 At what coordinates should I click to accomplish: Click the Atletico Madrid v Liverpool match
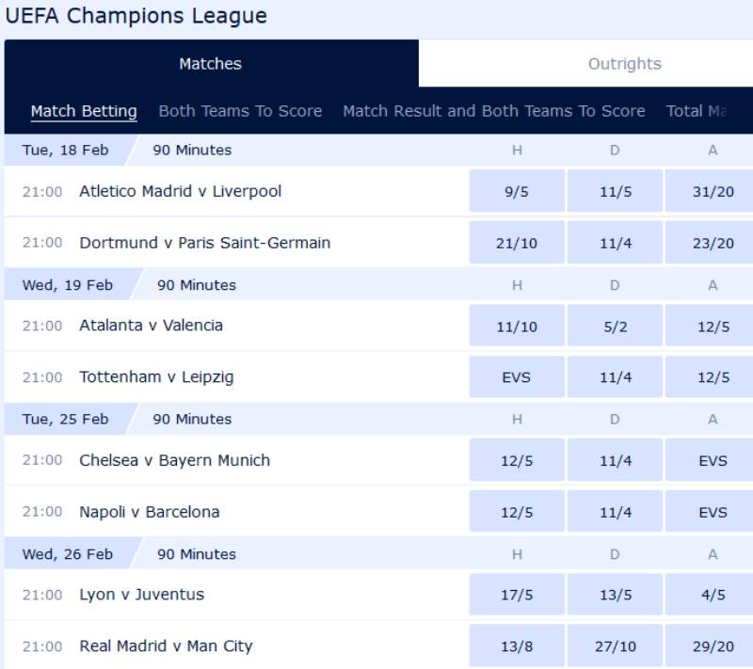click(181, 191)
